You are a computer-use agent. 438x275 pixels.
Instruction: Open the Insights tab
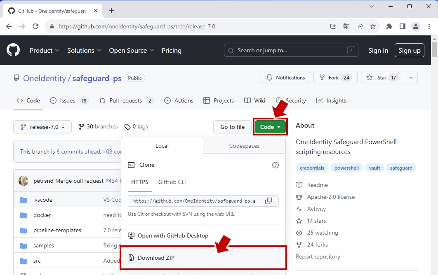pyautogui.click(x=331, y=101)
